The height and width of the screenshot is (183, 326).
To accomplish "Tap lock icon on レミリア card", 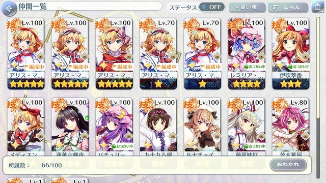I will (x=261, y=56).
